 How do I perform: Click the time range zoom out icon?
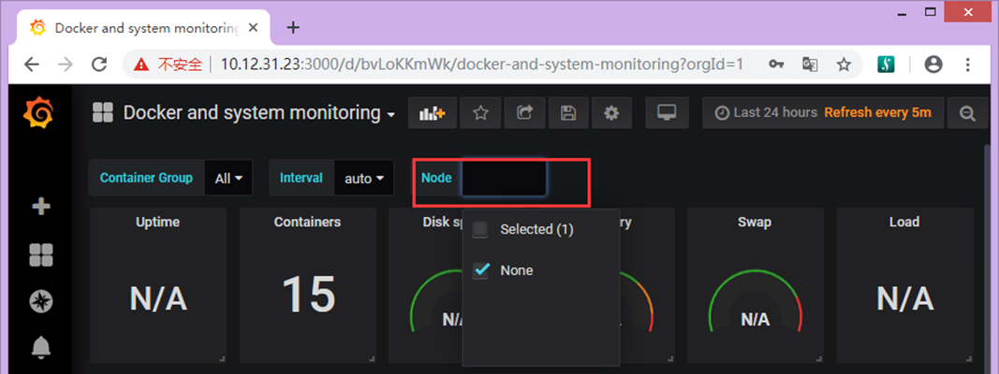tap(967, 113)
